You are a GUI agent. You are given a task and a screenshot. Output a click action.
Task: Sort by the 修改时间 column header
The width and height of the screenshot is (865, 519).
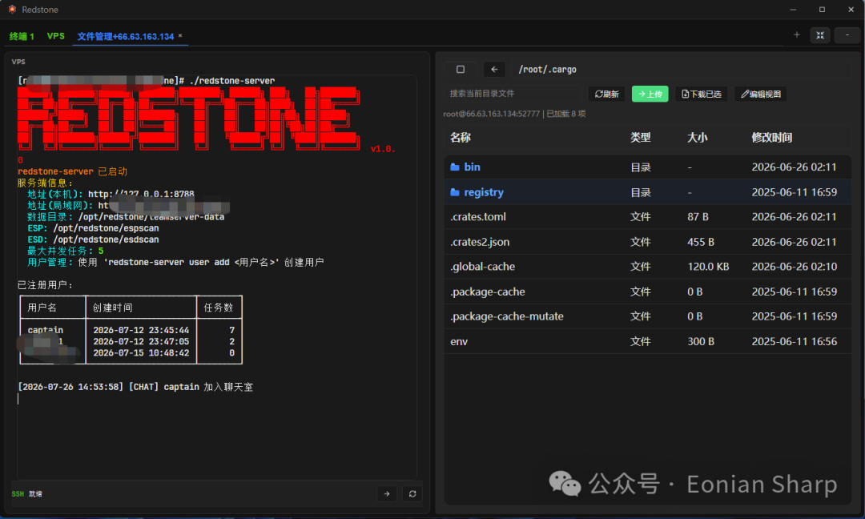(x=772, y=137)
